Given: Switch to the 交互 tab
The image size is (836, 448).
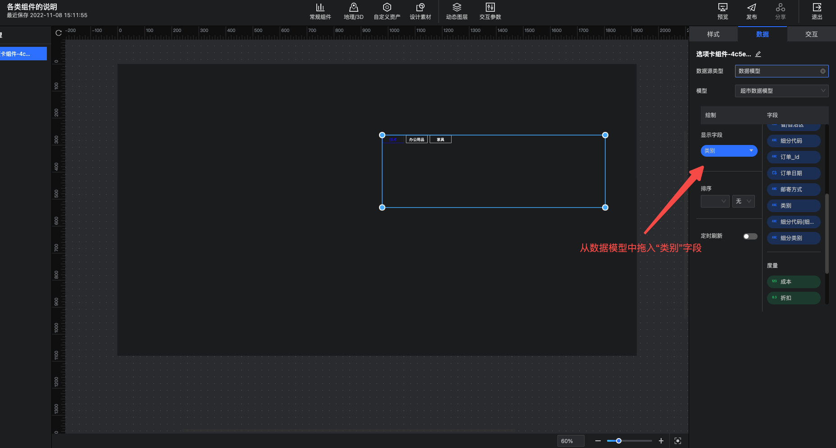Looking at the screenshot, I should [x=811, y=34].
